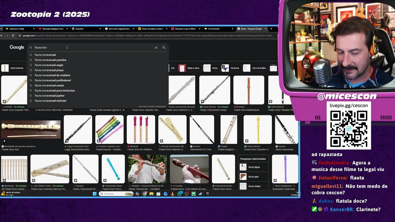The height and width of the screenshot is (222, 395).
Task: Close the micescon Cinefy tab
Action: pyautogui.click(x=34, y=29)
